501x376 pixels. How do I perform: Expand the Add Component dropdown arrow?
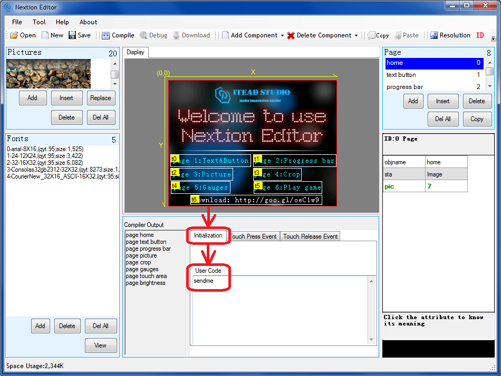[282, 35]
